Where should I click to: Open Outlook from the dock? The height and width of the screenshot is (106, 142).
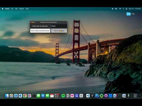pyautogui.click(x=20, y=96)
